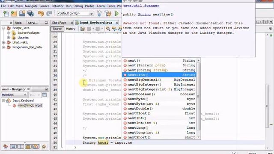
Task: Open the Refactor menu
Action: click(x=57, y=6)
